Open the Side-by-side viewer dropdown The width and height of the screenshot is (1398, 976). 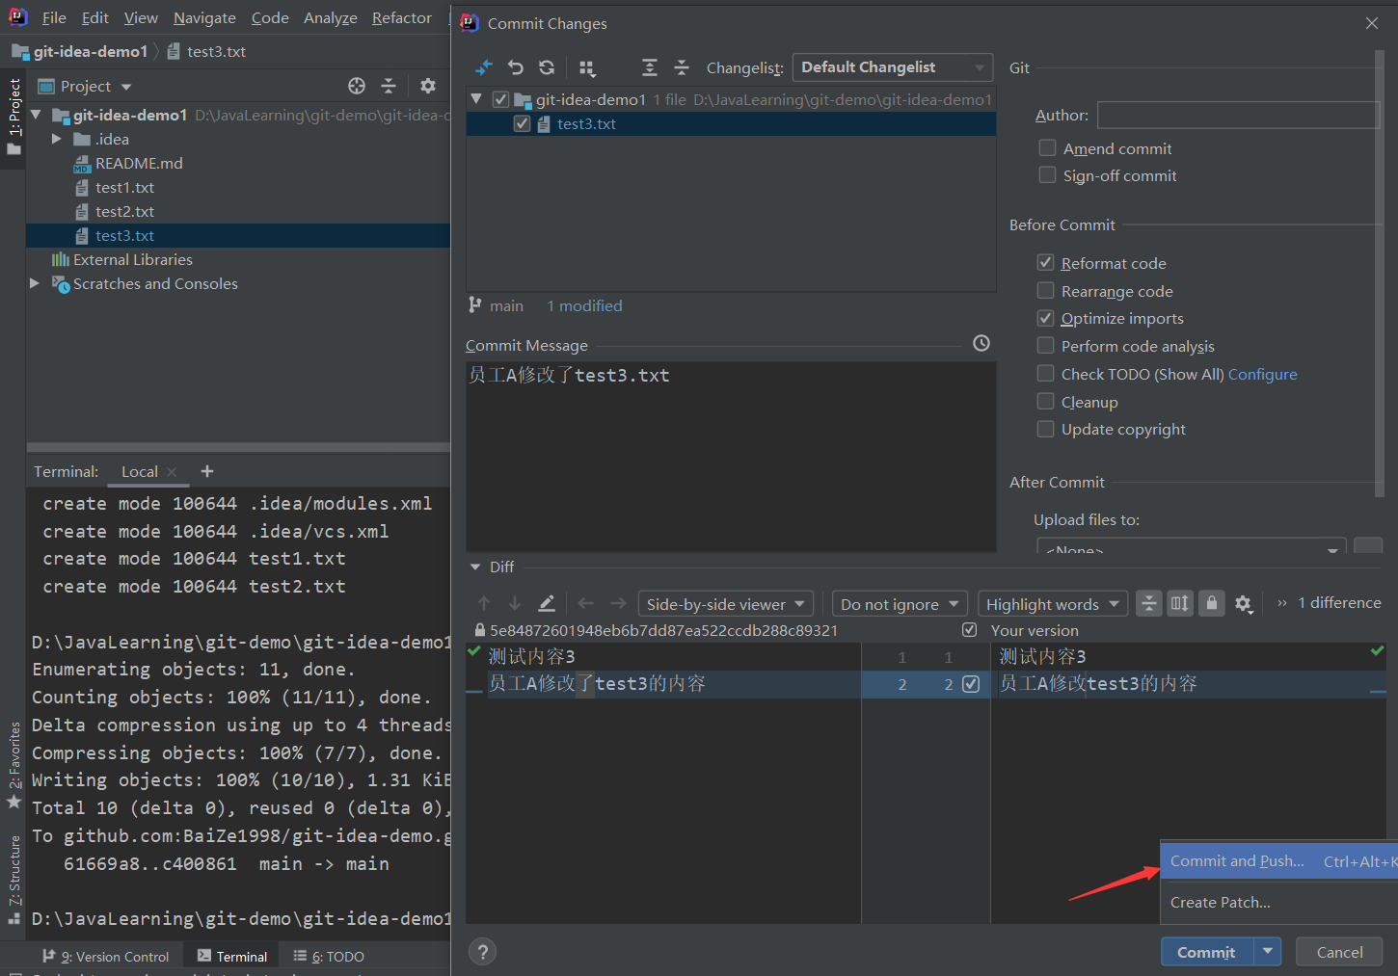pos(725,604)
